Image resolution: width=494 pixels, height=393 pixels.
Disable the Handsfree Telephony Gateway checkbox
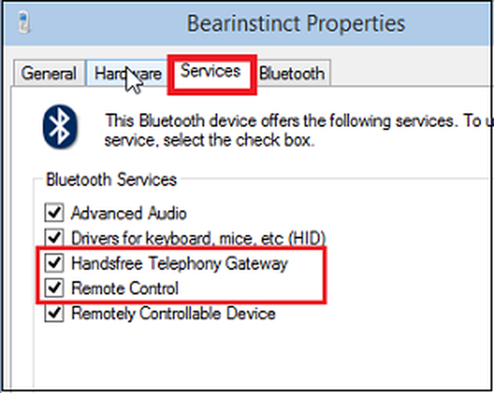[x=54, y=263]
